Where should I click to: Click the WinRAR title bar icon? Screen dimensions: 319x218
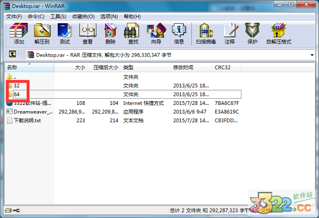click(7, 6)
